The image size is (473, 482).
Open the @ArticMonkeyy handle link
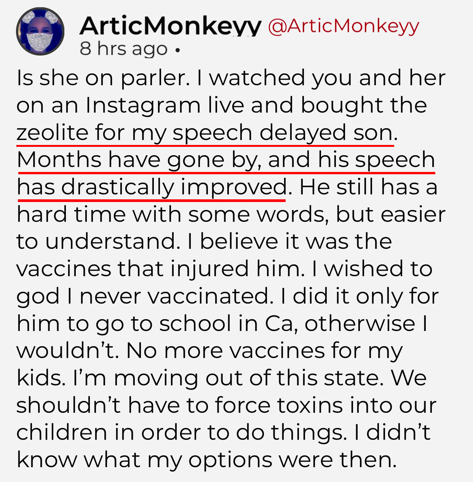pyautogui.click(x=343, y=25)
